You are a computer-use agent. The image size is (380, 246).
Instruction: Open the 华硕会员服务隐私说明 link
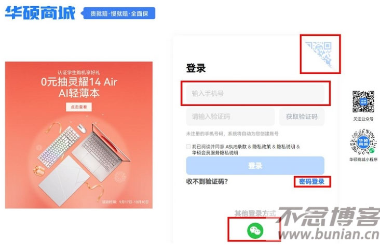point(215,153)
